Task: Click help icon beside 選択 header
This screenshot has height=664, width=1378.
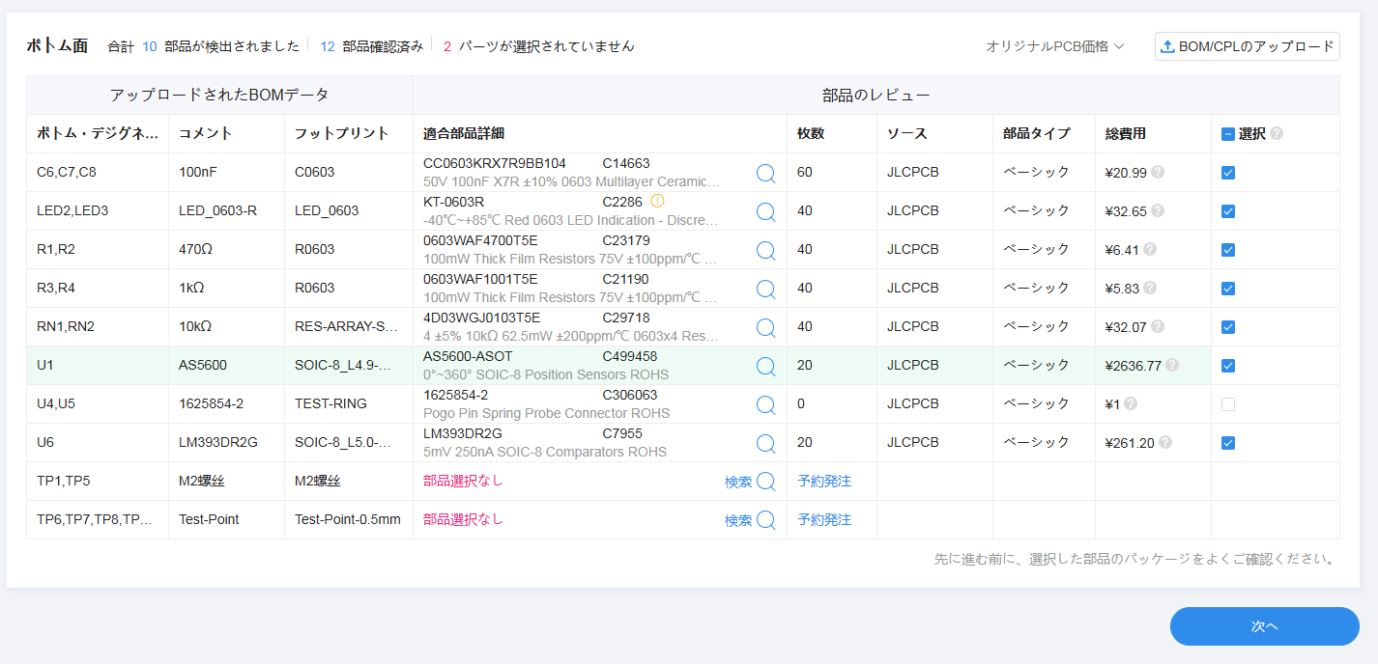Action: click(1277, 133)
